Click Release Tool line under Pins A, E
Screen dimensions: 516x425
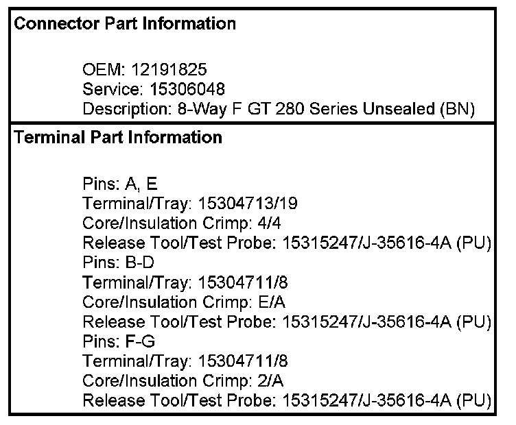pos(286,243)
